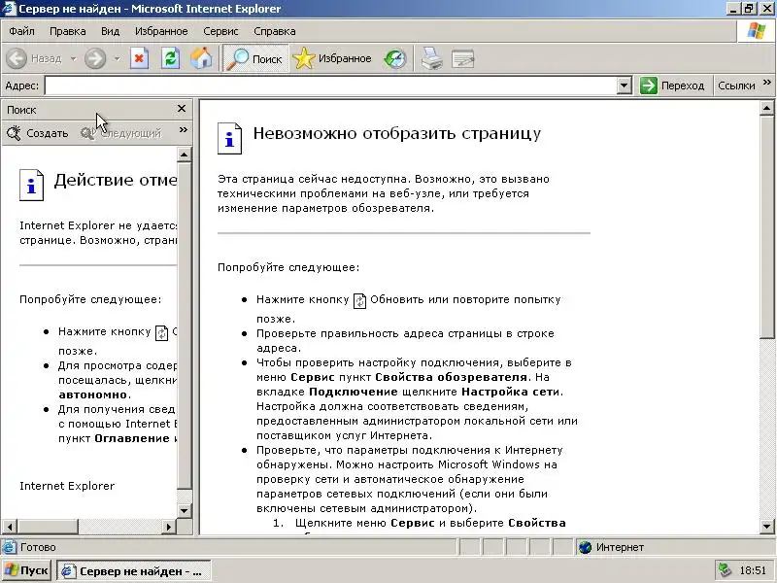
Task: Click bold автономно text in search panel
Action: tap(92, 395)
